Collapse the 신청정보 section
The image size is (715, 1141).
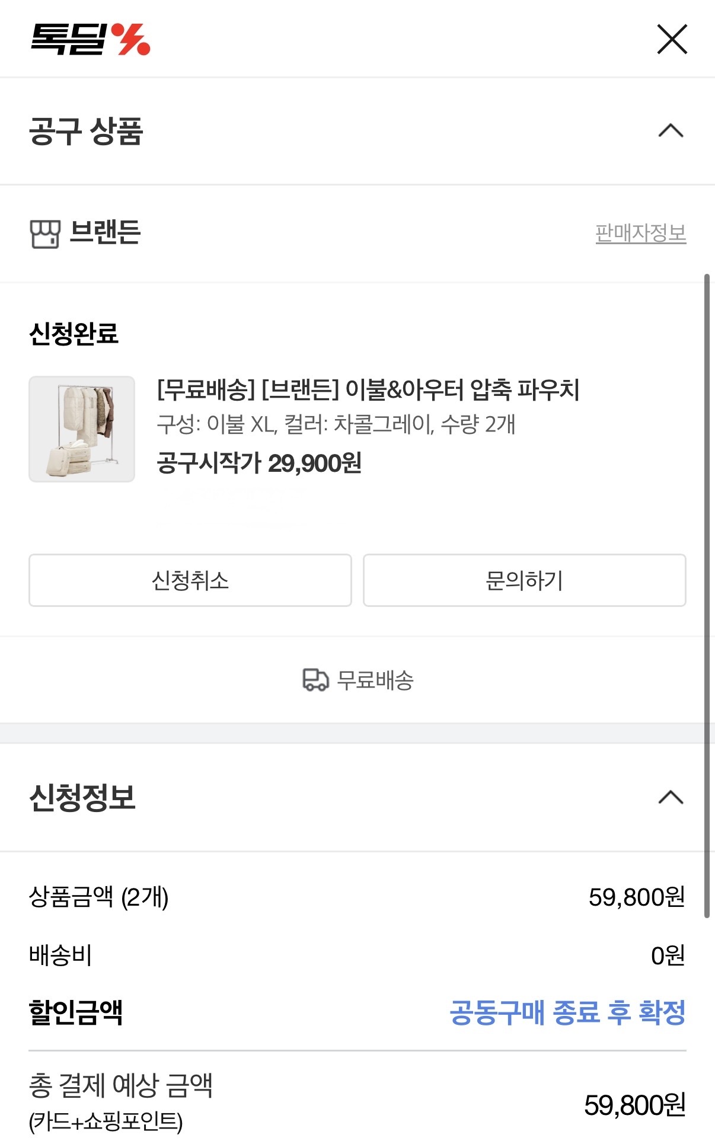pyautogui.click(x=671, y=797)
